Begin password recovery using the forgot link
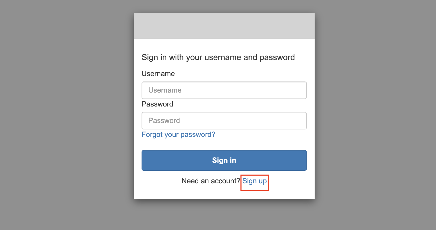 tap(178, 135)
